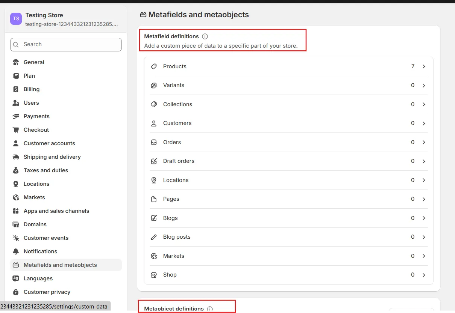Expand the Variants row chevron
Viewport: 455px width, 313px height.
[x=424, y=85]
